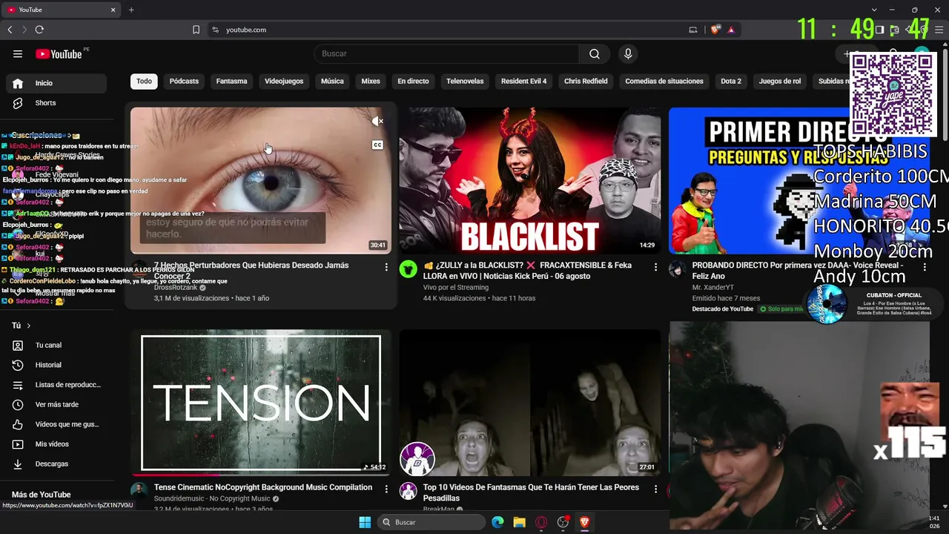Click the search magnifier button
Viewport: 949px width, 534px height.
[x=595, y=53]
